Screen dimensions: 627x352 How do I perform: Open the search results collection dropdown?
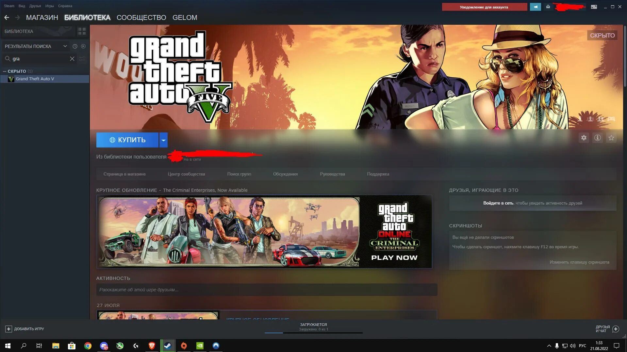[36, 46]
